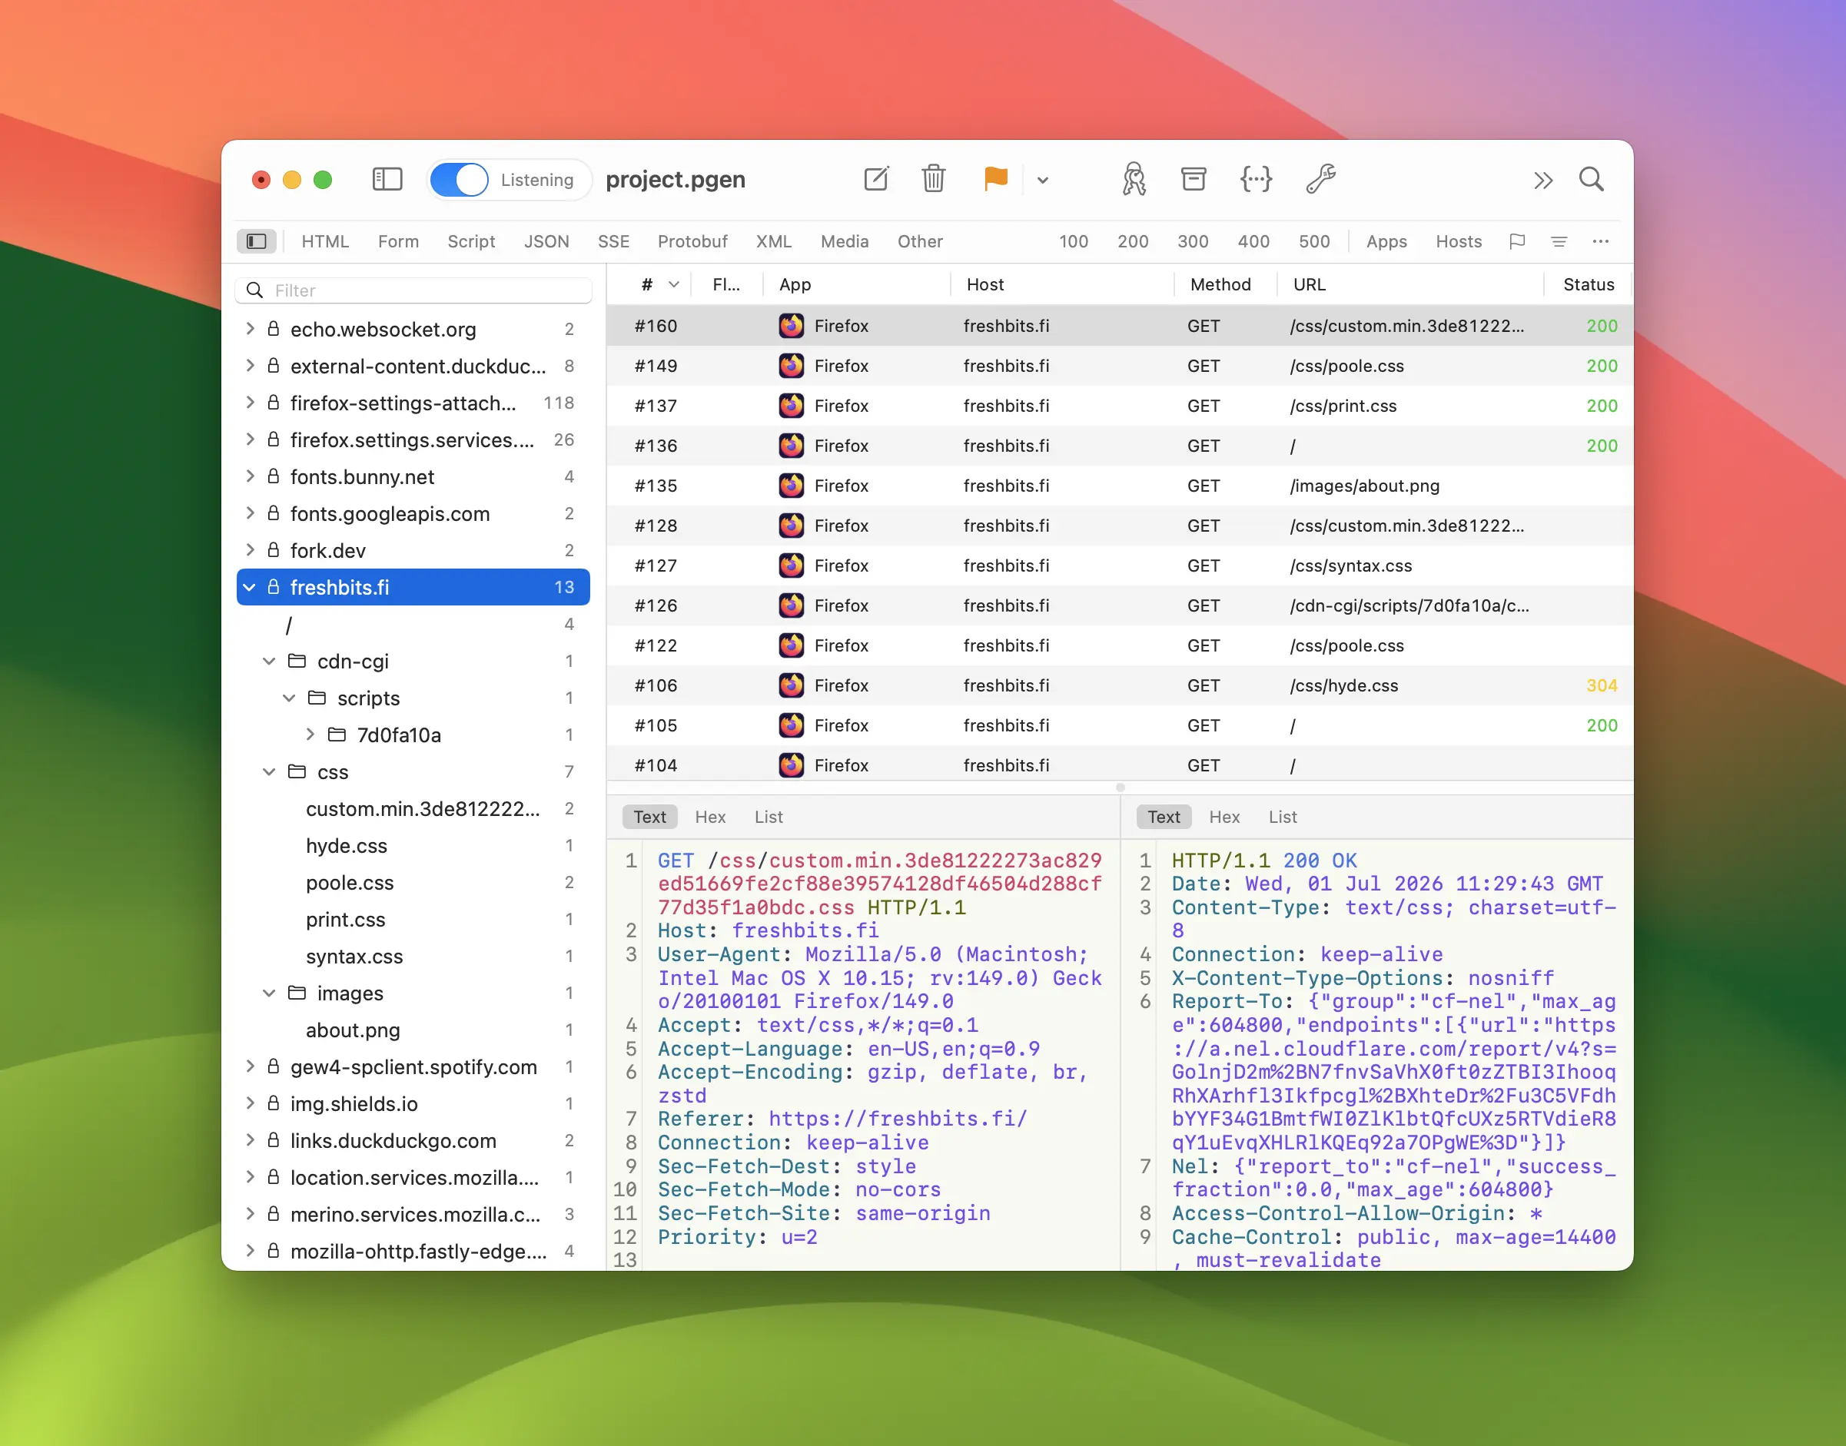Sort by the Host column header
The width and height of the screenshot is (1846, 1446).
1062,284
